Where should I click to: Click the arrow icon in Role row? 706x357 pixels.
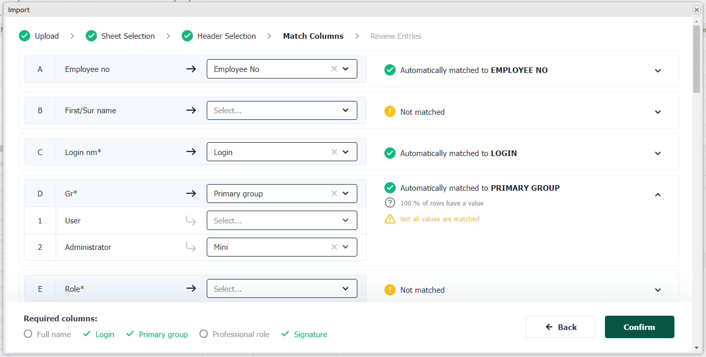pyautogui.click(x=191, y=289)
